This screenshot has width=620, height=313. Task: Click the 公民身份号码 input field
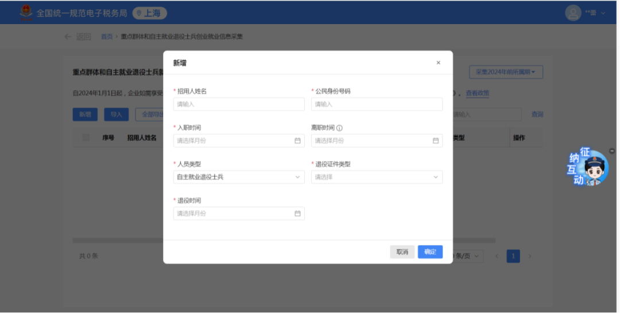[377, 104]
